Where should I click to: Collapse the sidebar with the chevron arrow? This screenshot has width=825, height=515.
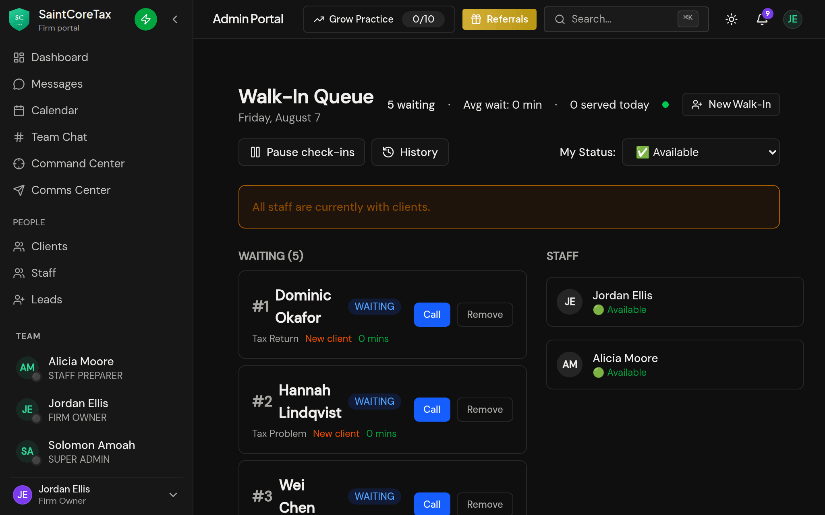tap(175, 19)
